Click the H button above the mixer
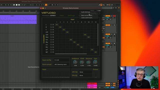 (x=113, y=8)
